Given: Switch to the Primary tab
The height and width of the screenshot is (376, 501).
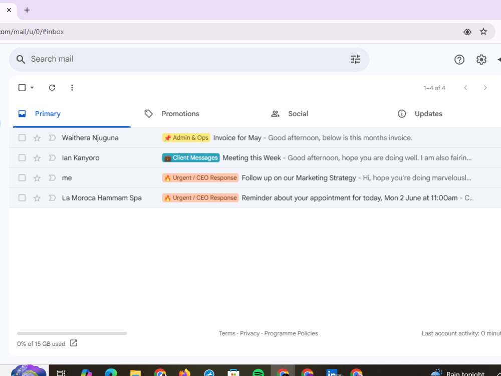Looking at the screenshot, I should [x=72, y=114].
